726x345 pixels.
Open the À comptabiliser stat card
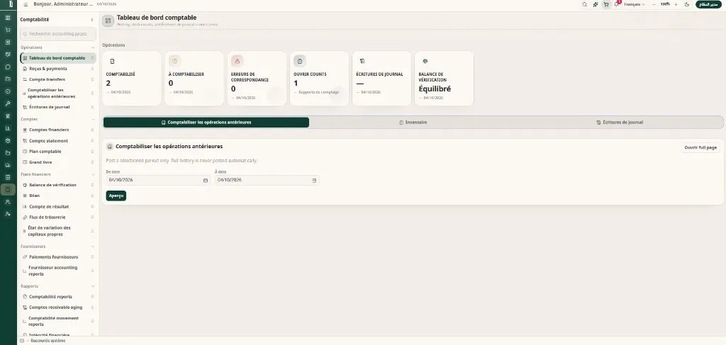(194, 78)
